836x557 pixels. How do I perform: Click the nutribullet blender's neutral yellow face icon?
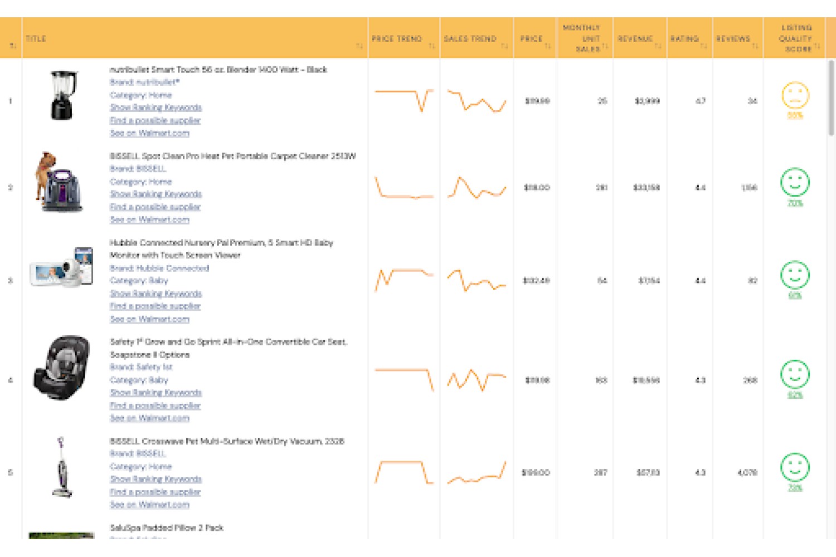coord(795,95)
